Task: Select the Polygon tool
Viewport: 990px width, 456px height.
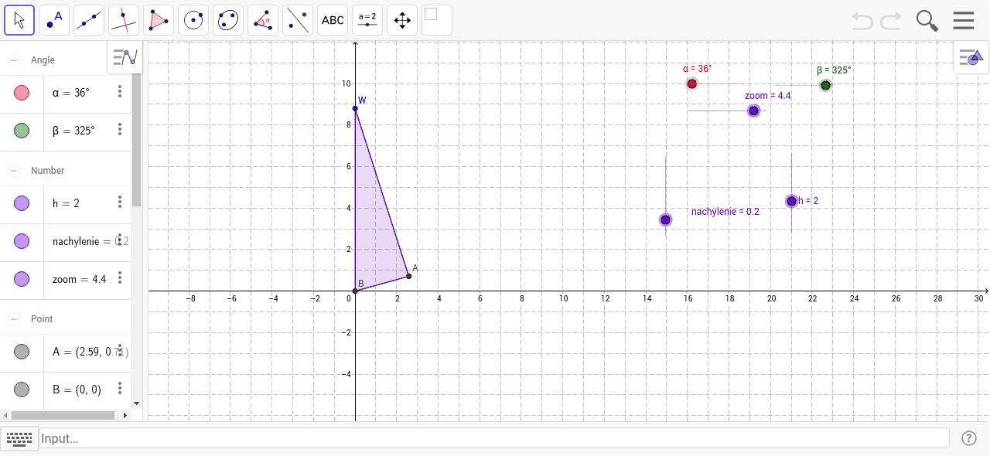Action: click(159, 20)
